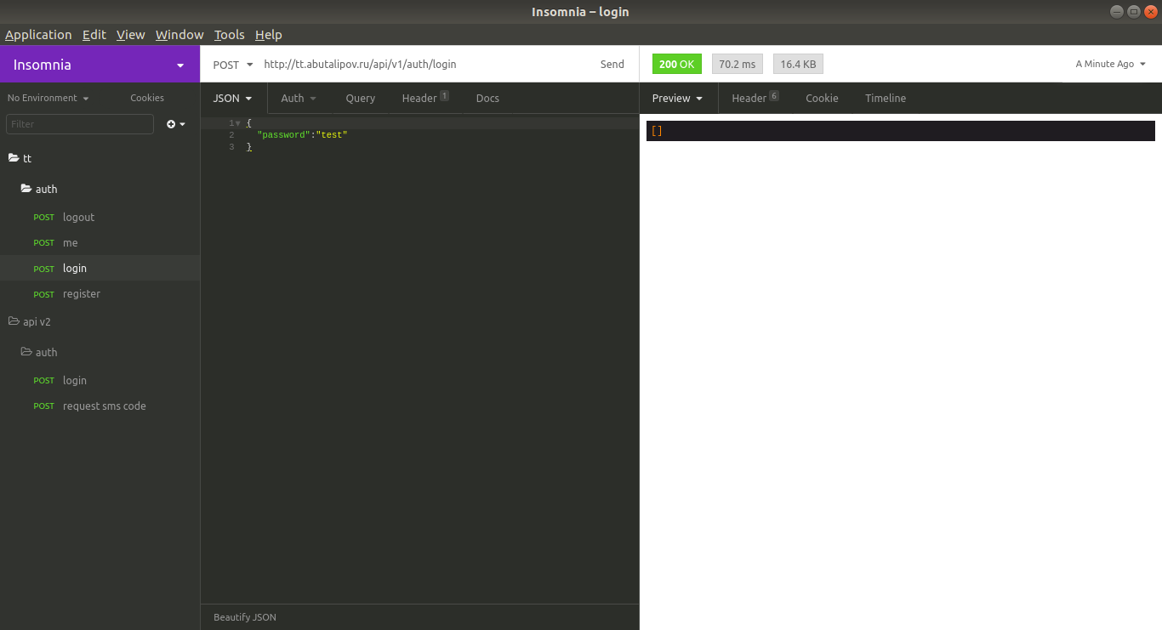The height and width of the screenshot is (630, 1162).
Task: Click Beautify JSON
Action: pos(245,617)
